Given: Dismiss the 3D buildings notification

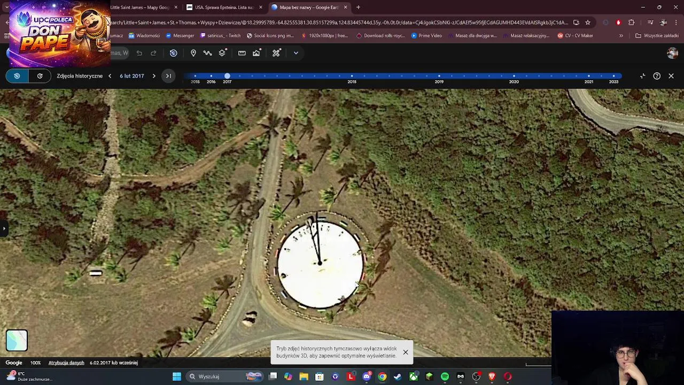Looking at the screenshot, I should (406, 352).
